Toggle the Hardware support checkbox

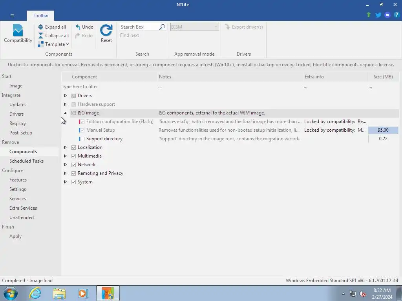[x=73, y=104]
